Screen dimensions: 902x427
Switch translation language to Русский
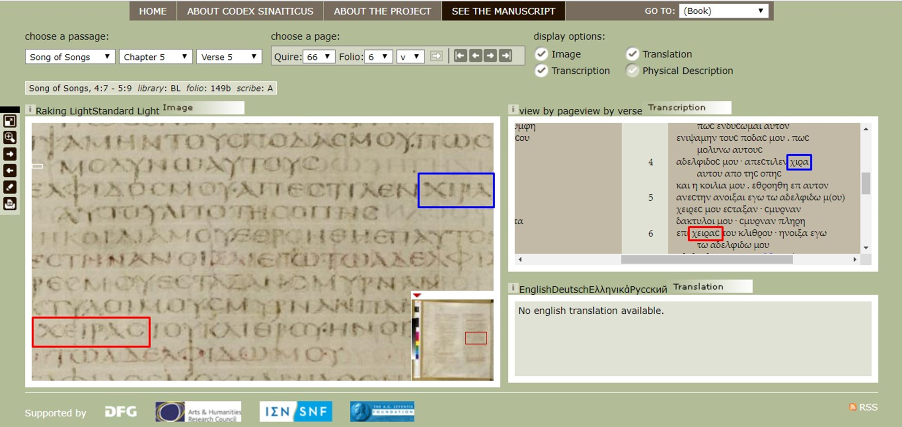click(648, 289)
